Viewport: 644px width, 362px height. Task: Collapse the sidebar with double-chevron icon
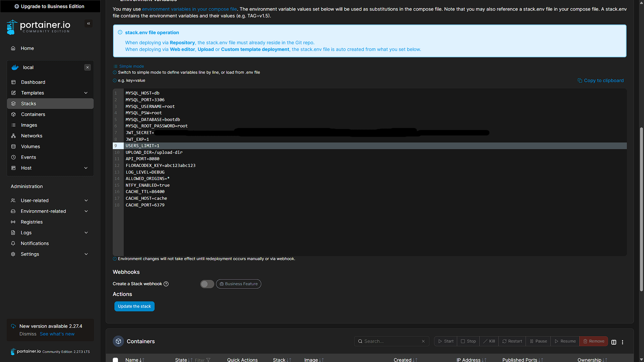click(89, 23)
